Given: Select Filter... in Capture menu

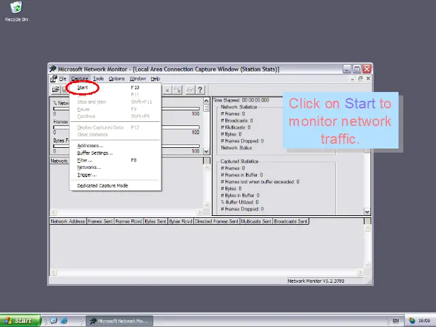Looking at the screenshot, I should (115, 160).
